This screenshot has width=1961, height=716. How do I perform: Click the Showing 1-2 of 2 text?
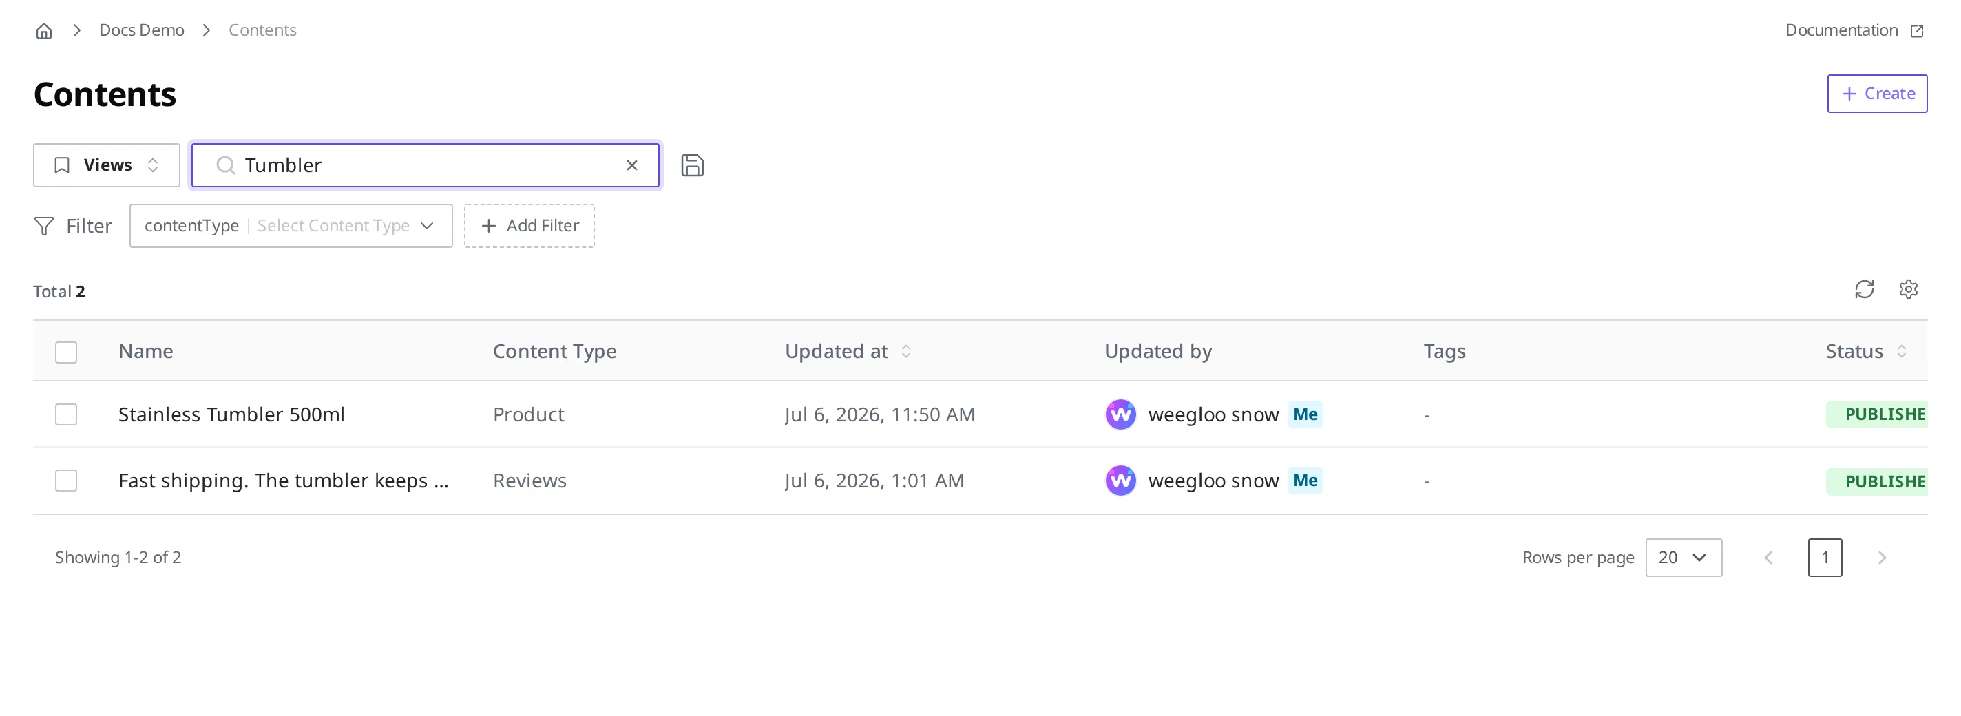[118, 558]
